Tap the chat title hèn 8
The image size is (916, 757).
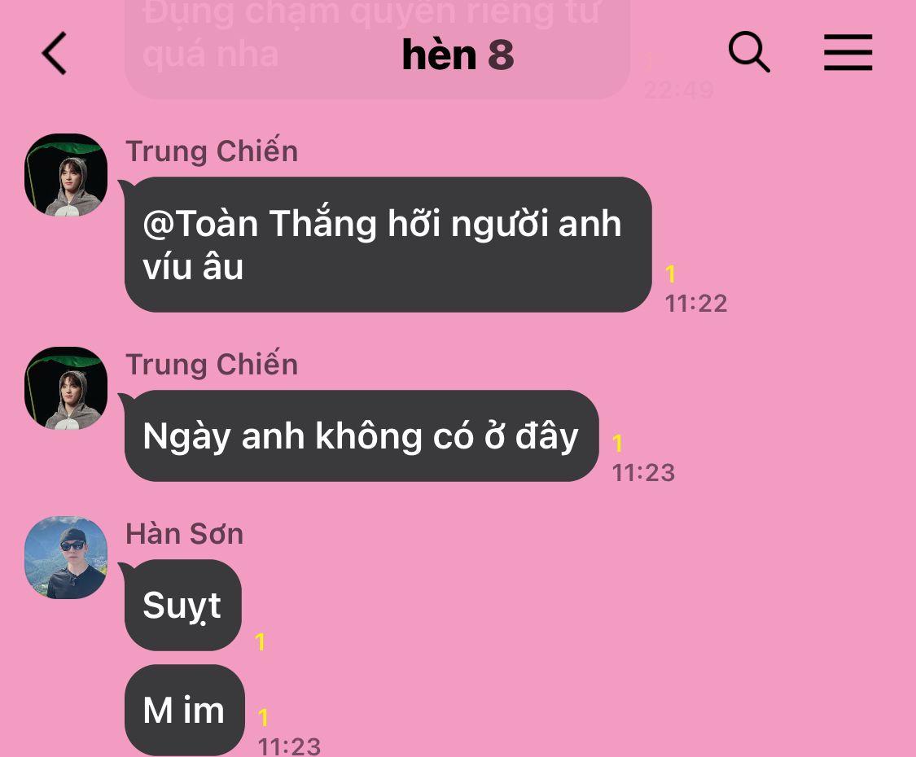[458, 55]
